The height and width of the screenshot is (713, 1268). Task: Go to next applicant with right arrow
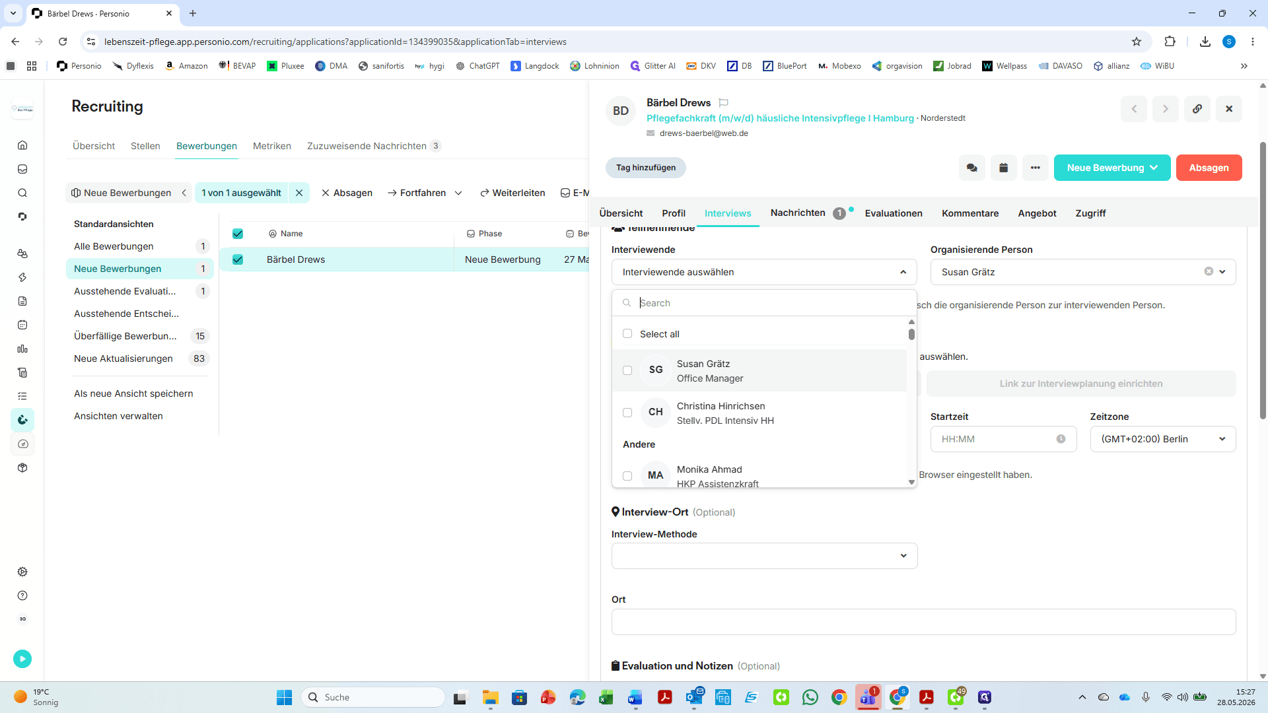coord(1166,109)
